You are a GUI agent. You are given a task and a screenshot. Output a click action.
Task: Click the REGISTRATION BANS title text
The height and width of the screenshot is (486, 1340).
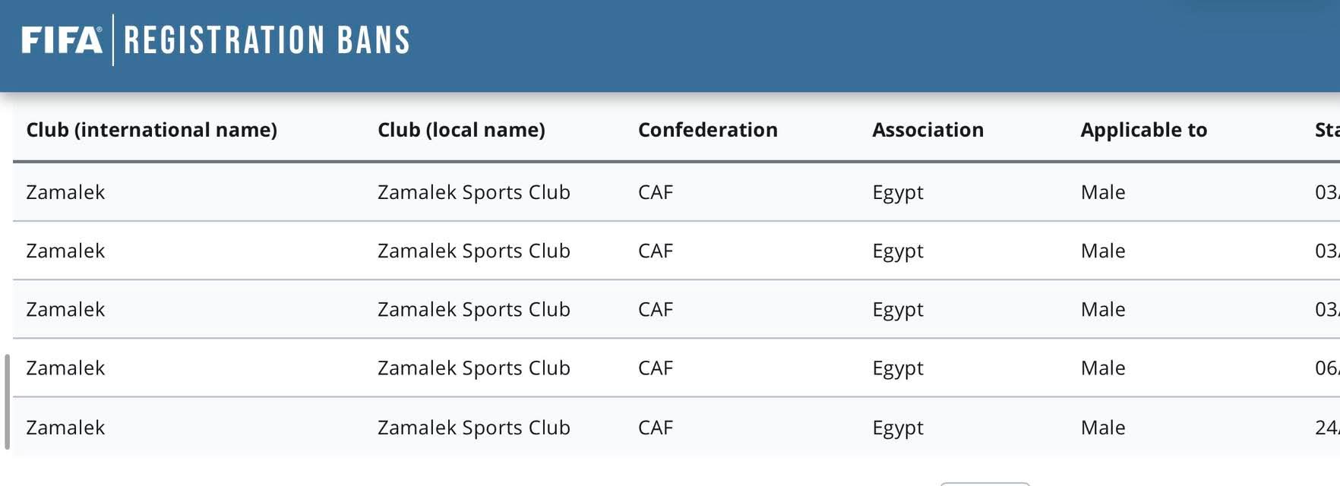(x=262, y=40)
